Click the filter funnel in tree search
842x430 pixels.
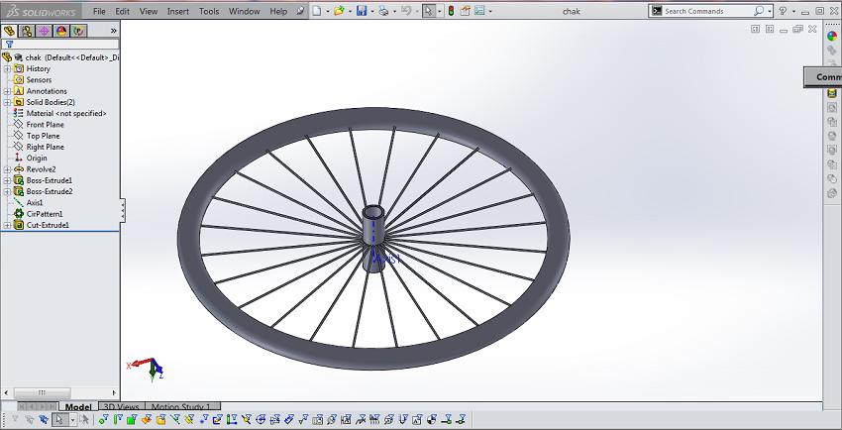tap(9, 44)
